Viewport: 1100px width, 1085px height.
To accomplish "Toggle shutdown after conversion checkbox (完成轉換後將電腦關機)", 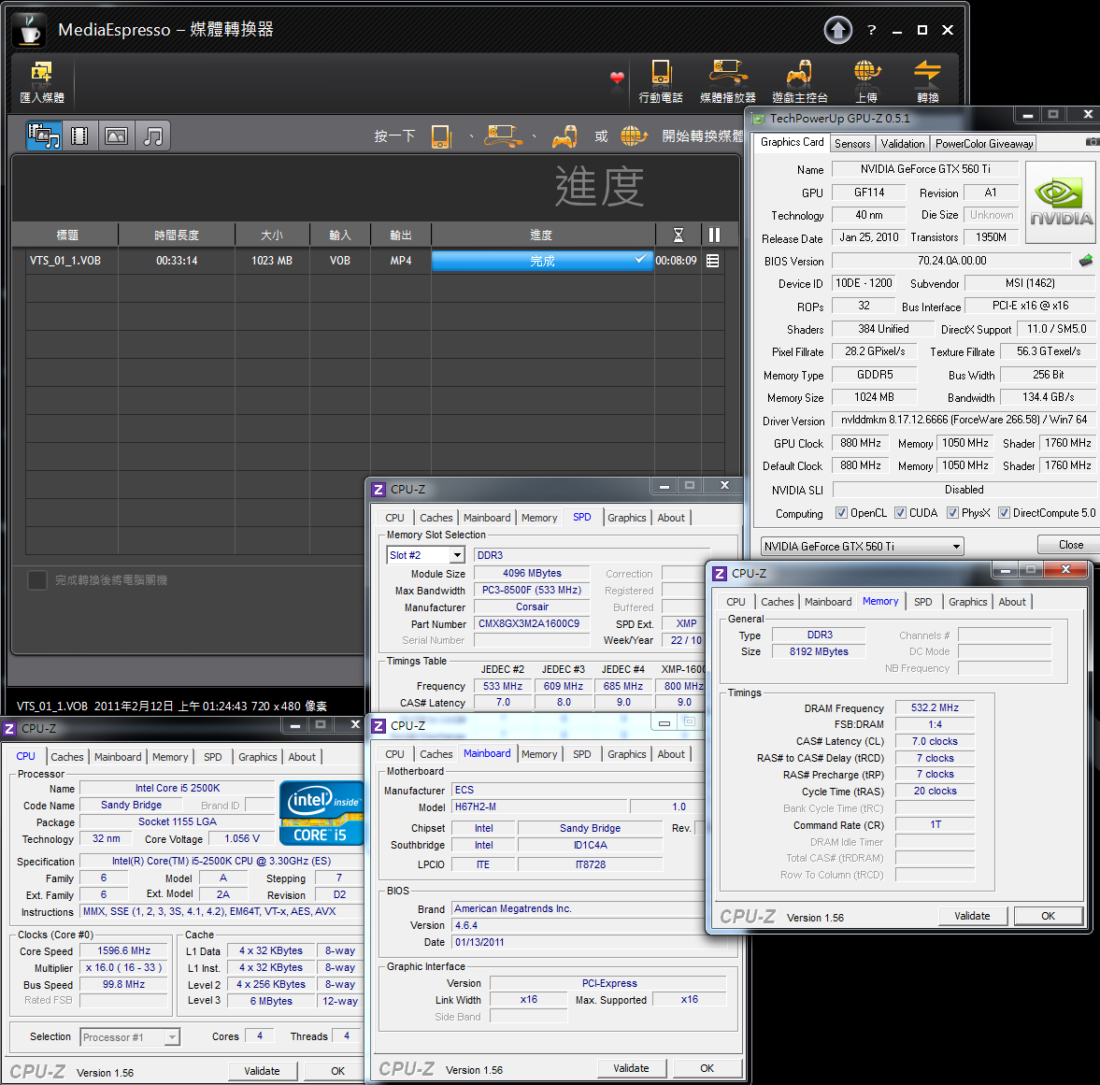I will point(37,580).
